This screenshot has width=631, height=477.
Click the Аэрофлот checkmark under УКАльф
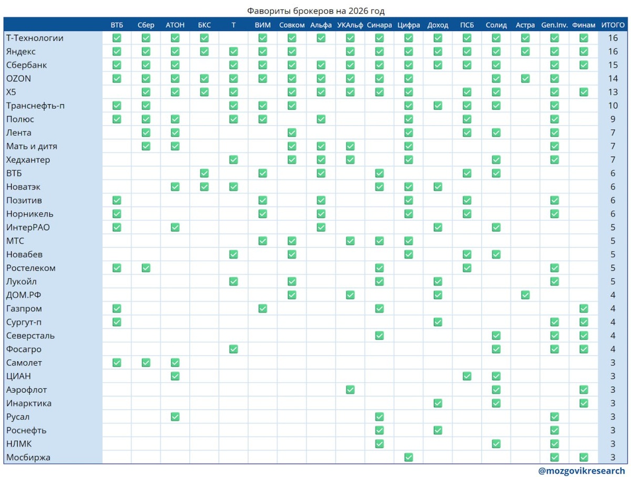[350, 390]
